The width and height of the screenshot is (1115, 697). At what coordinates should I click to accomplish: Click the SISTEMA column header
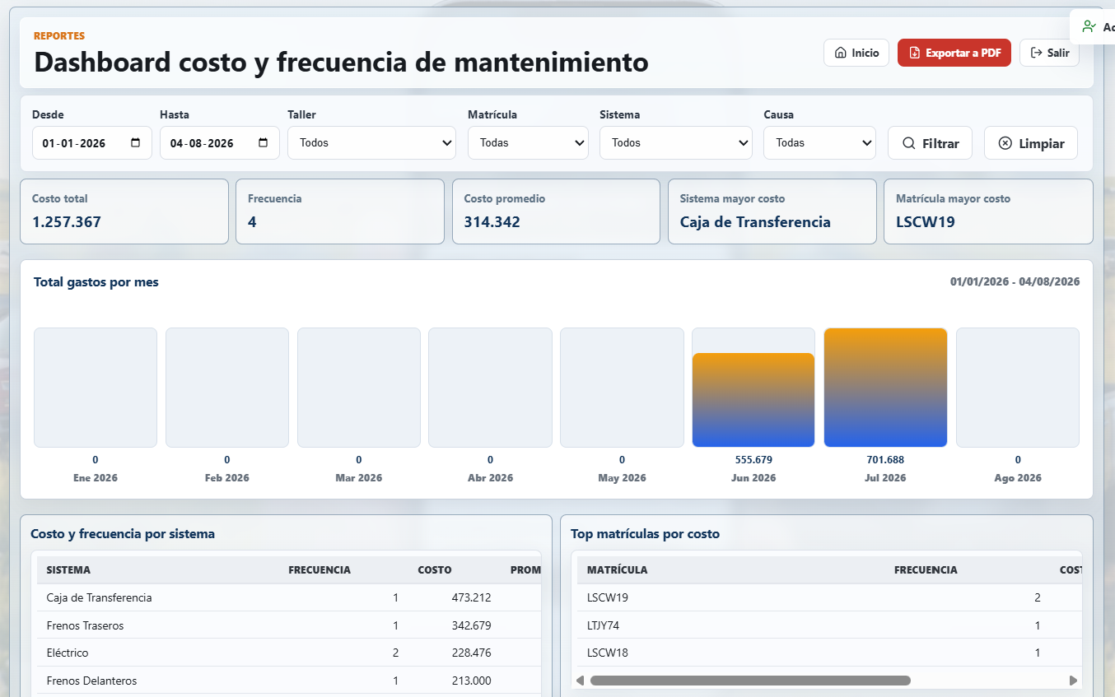pos(68,569)
